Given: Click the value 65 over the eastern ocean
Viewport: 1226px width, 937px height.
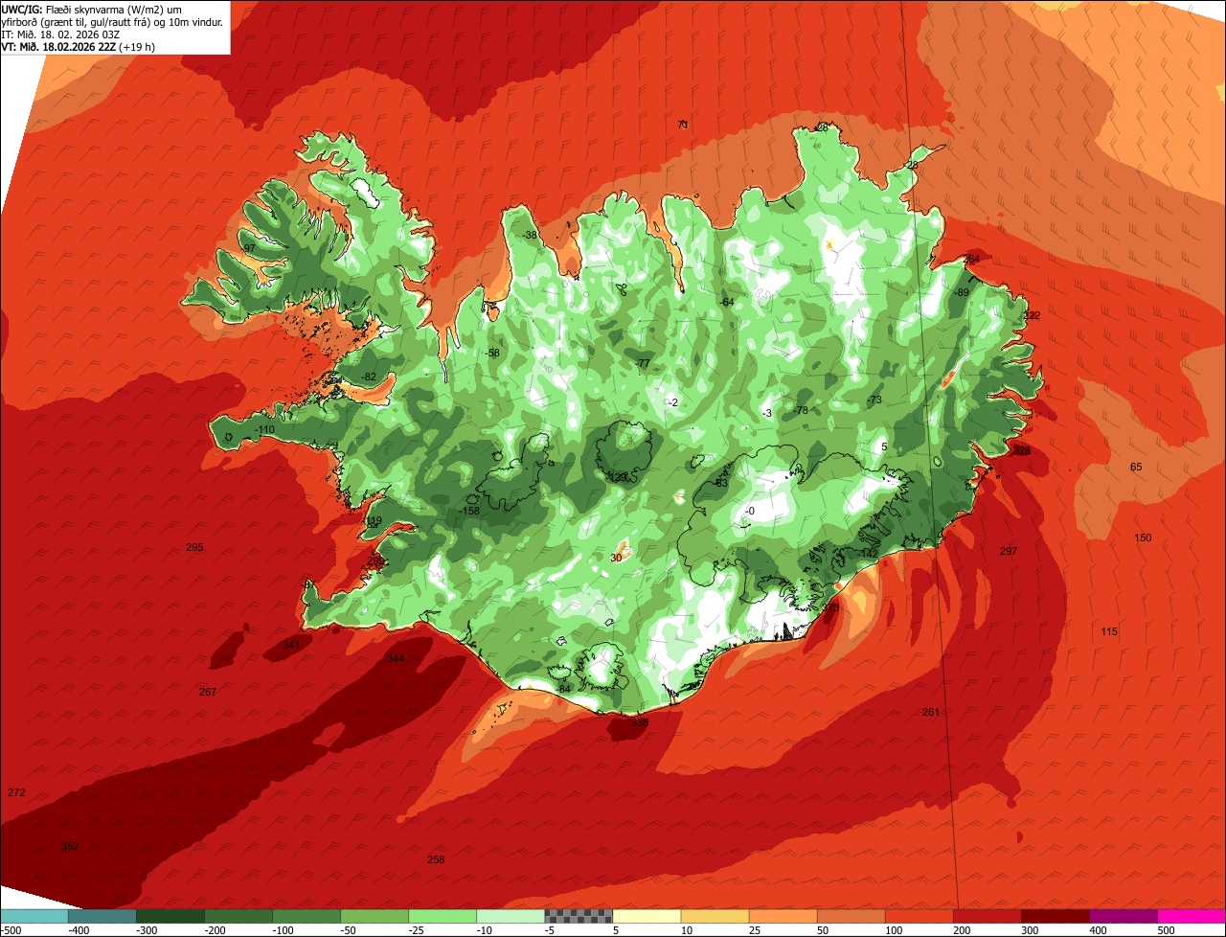Looking at the screenshot, I should [x=1136, y=468].
